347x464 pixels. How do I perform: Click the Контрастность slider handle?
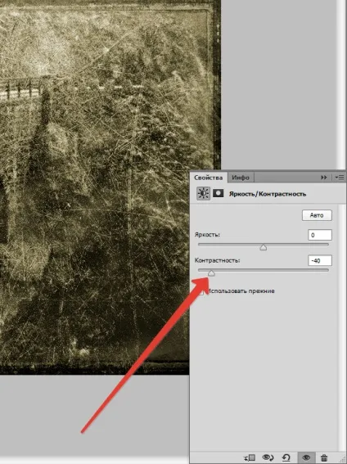click(211, 273)
